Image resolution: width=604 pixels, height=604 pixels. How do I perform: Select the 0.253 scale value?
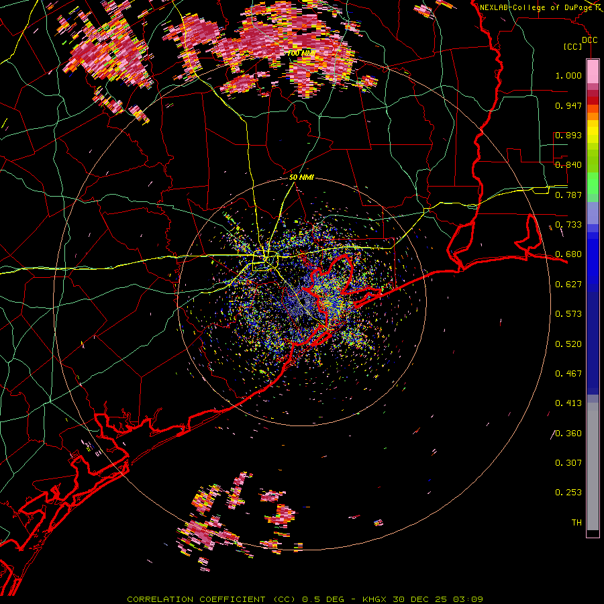point(568,493)
